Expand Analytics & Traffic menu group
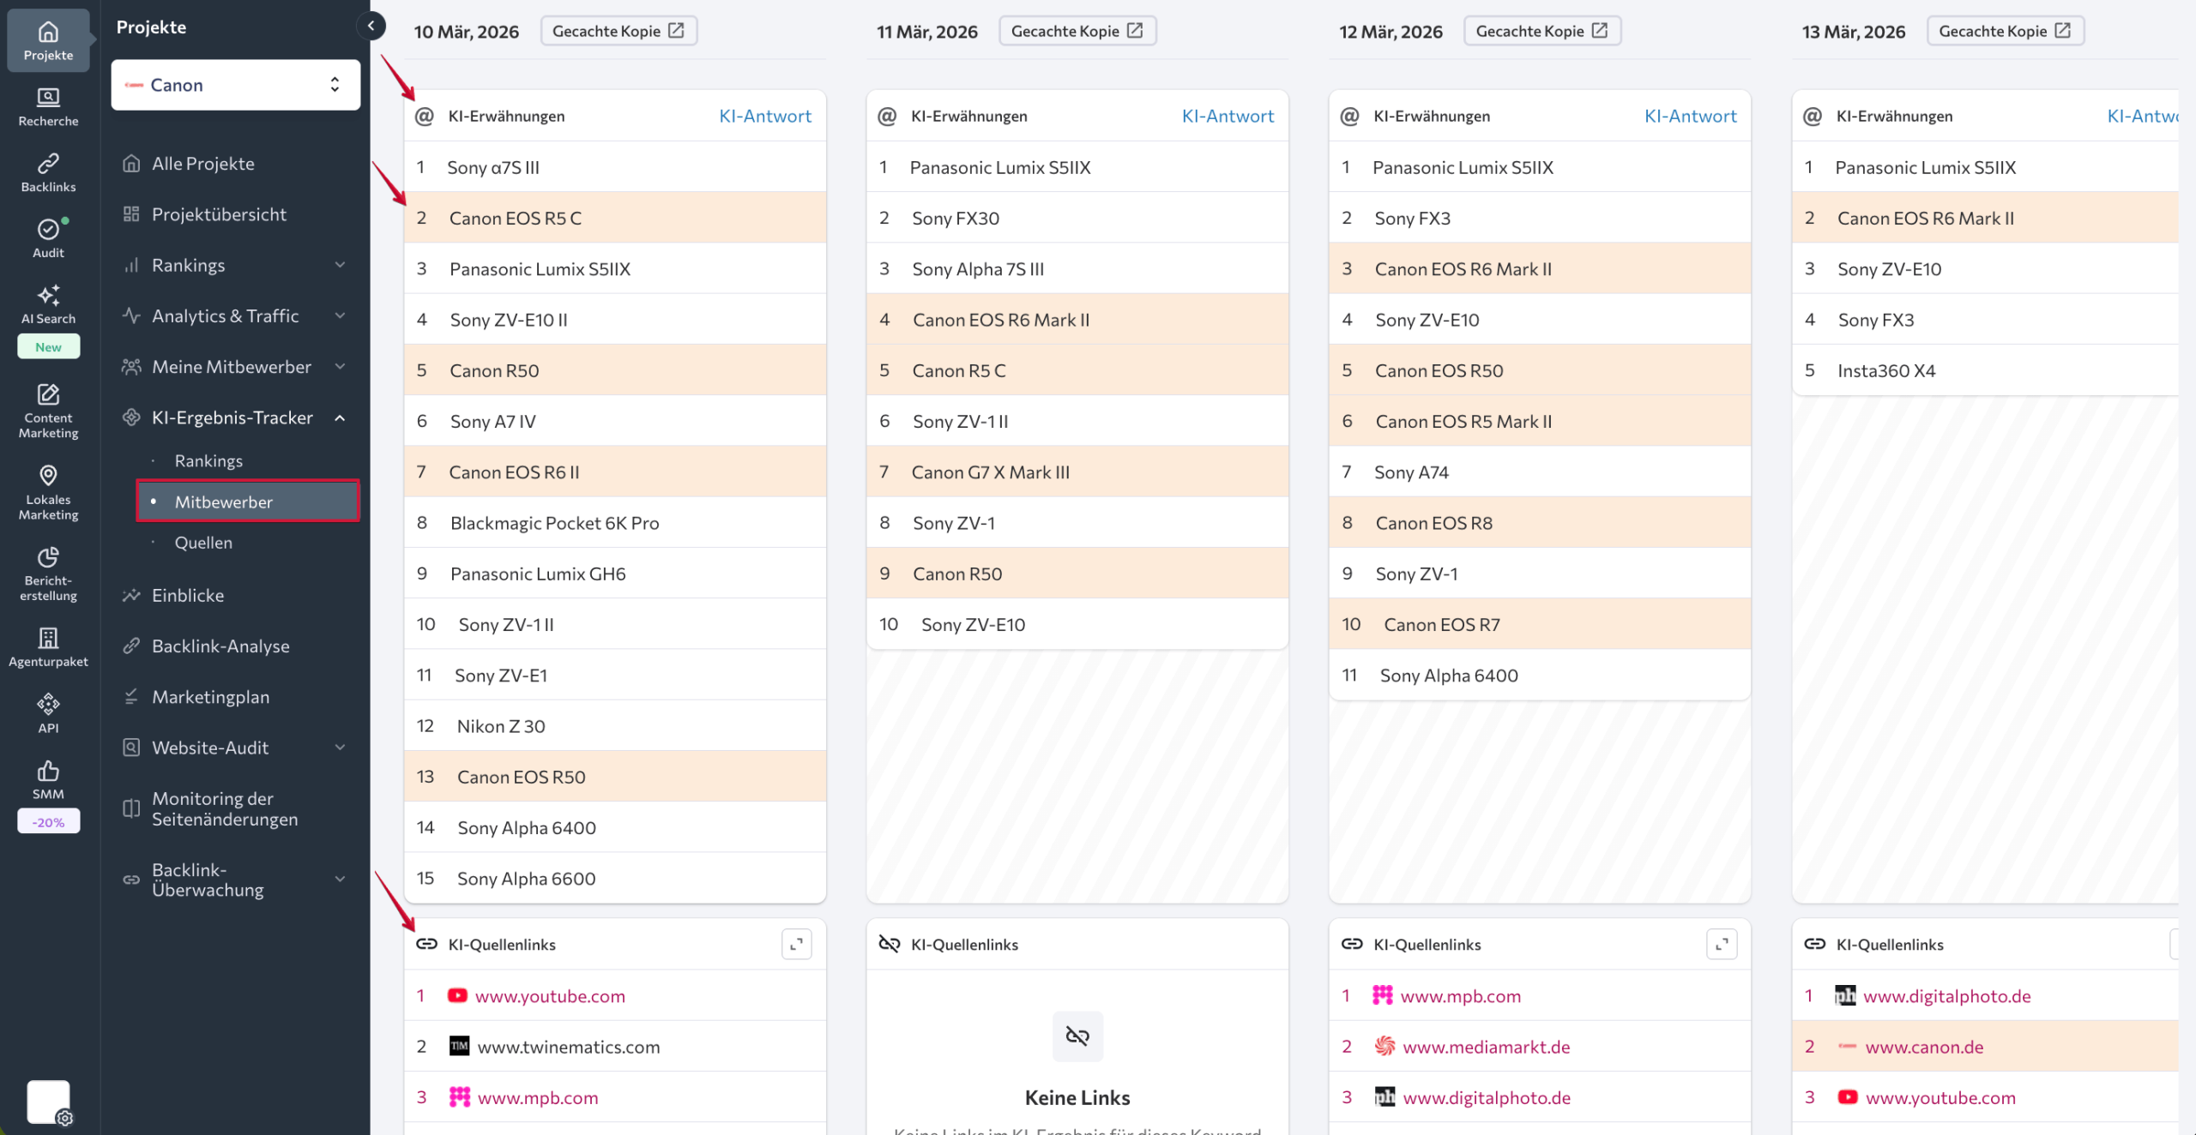 click(x=341, y=315)
